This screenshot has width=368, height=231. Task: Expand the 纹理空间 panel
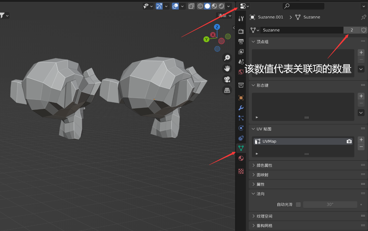tap(253, 216)
